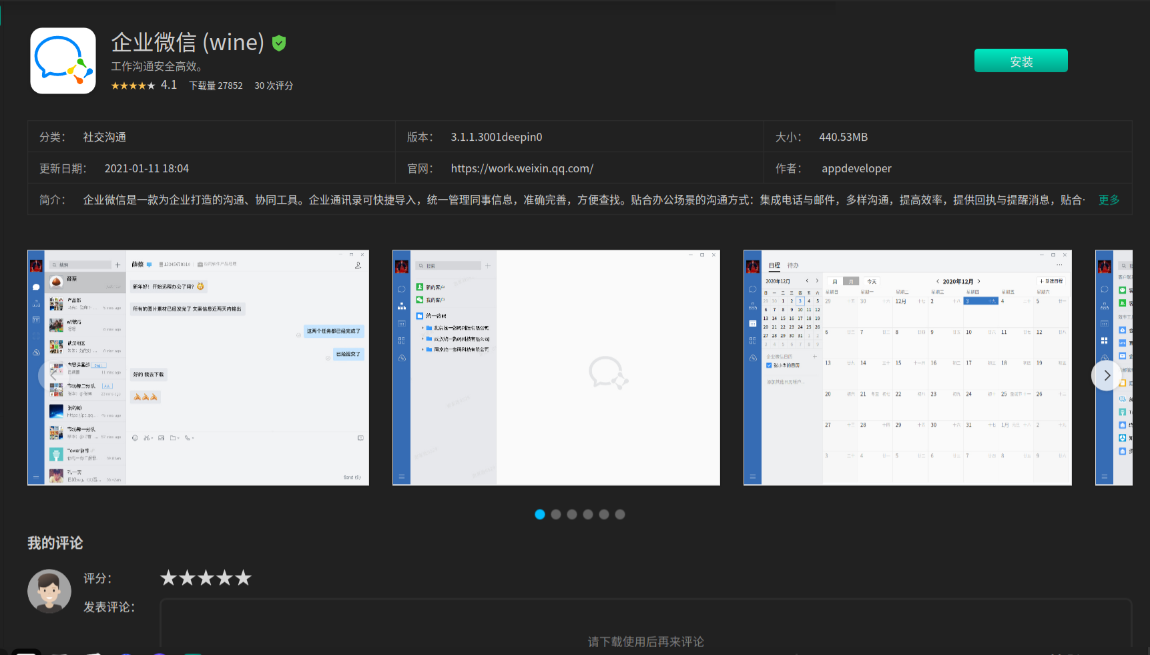Open the chat conversation screenshot thumbnail
The width and height of the screenshot is (1150, 655).
point(198,368)
